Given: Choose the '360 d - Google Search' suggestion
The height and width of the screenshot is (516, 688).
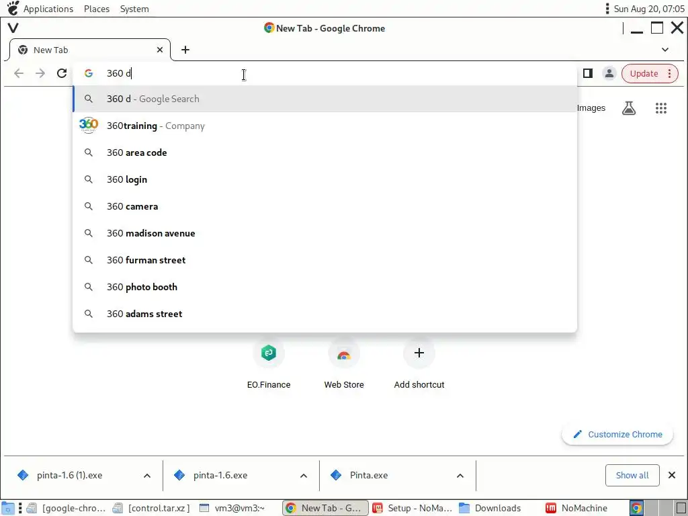Looking at the screenshot, I should click(x=325, y=99).
